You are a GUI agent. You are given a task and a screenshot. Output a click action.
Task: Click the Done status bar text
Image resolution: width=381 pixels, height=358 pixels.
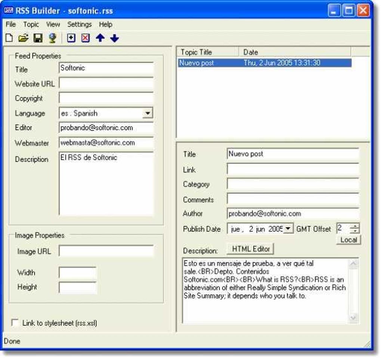12,341
